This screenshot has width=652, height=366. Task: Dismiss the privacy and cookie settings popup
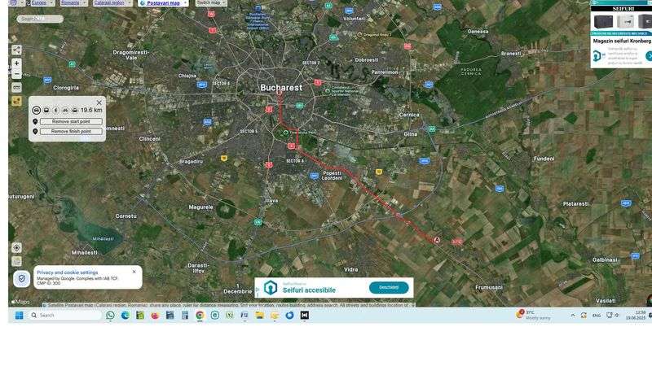click(x=134, y=272)
